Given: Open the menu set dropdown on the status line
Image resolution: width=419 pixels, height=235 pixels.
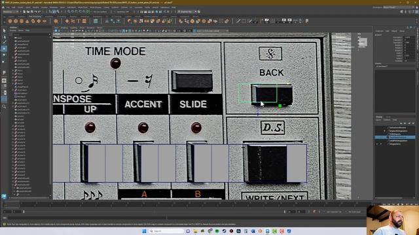Looking at the screenshot, I should (x=11, y=12).
